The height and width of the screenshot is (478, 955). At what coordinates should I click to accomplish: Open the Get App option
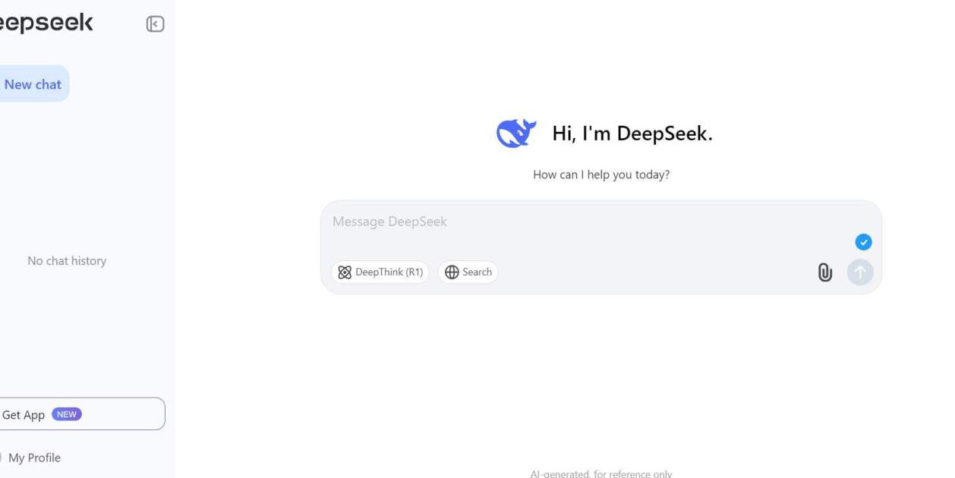tap(82, 414)
